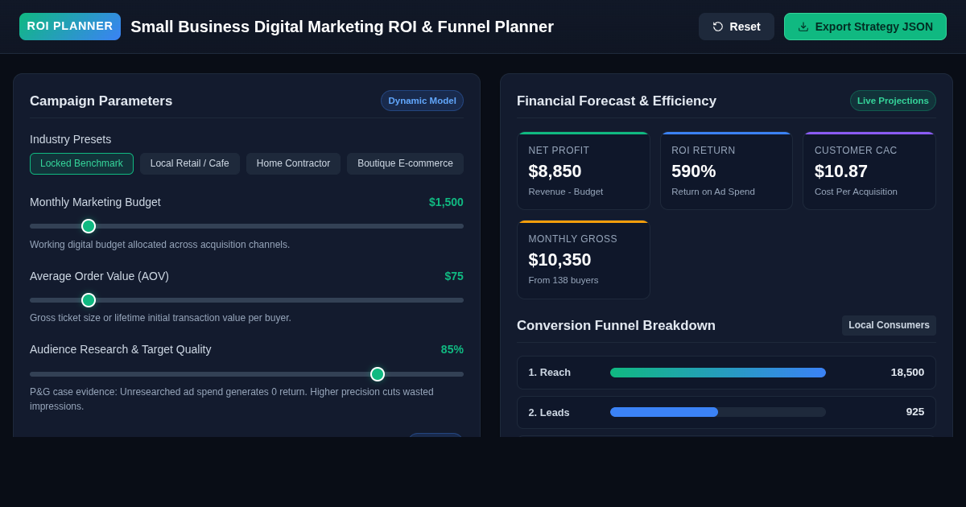Viewport: 966px width, 507px height.
Task: Click the 1. Reach funnel row
Action: coord(726,373)
